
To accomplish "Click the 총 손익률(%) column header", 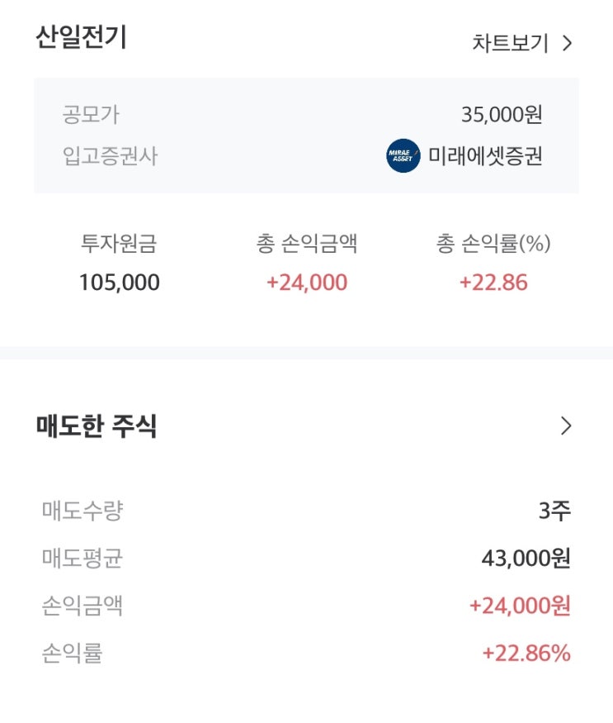I will [x=493, y=244].
